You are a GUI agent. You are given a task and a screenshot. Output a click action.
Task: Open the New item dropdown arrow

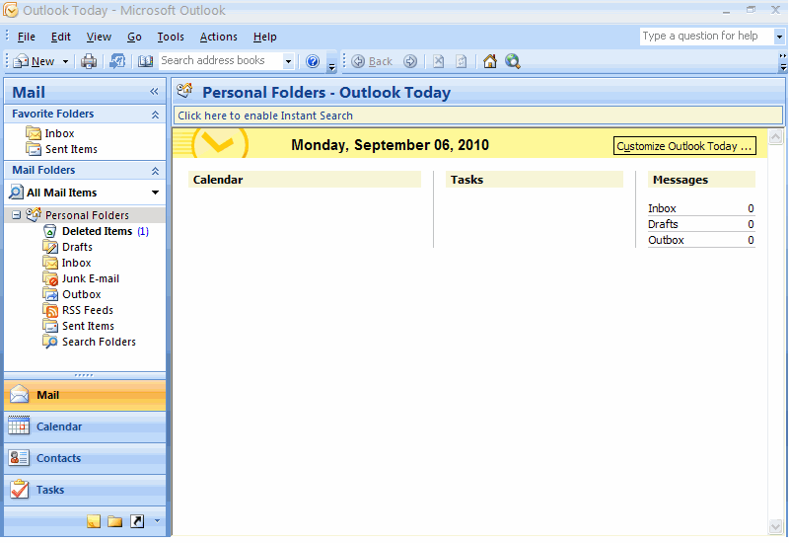click(65, 61)
